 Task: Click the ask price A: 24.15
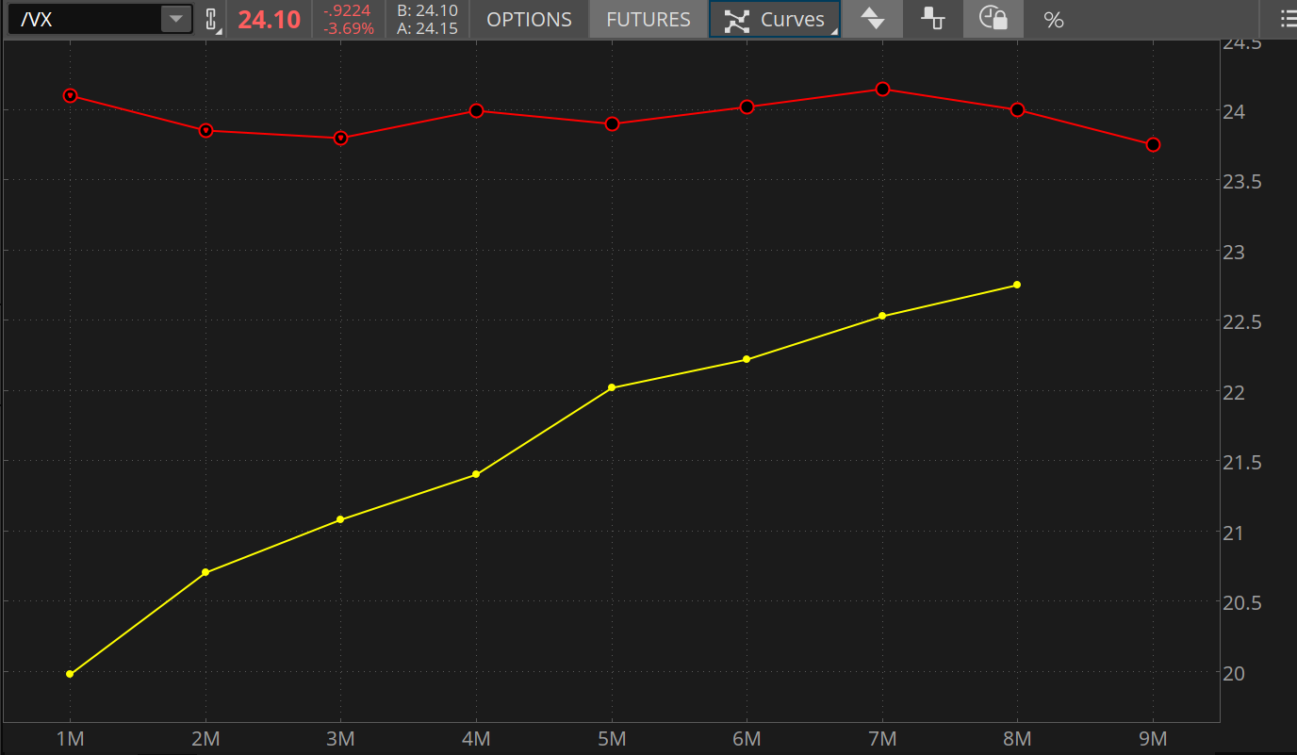[x=425, y=26]
